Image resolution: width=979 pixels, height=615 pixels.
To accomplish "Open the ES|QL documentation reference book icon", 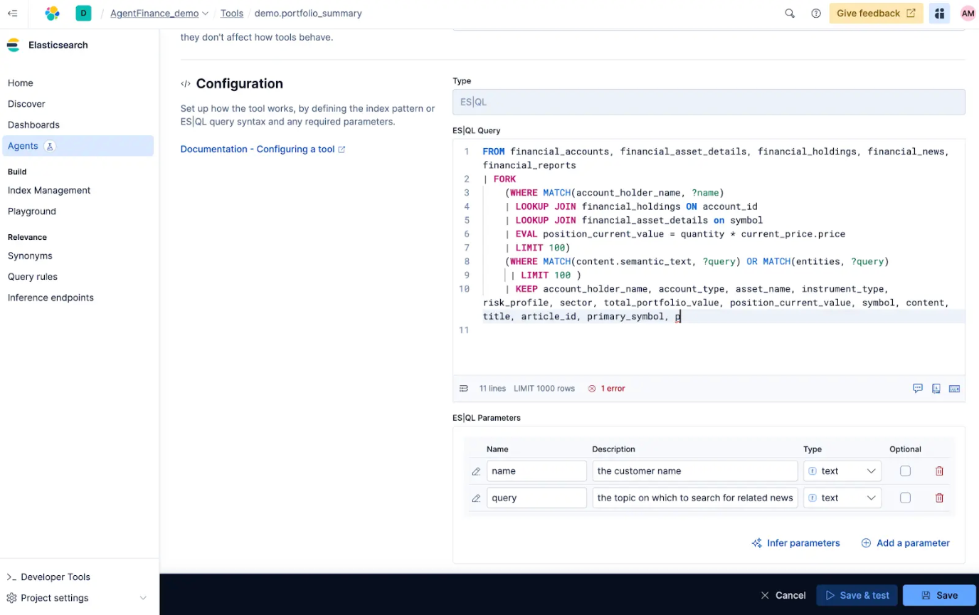I will [936, 388].
